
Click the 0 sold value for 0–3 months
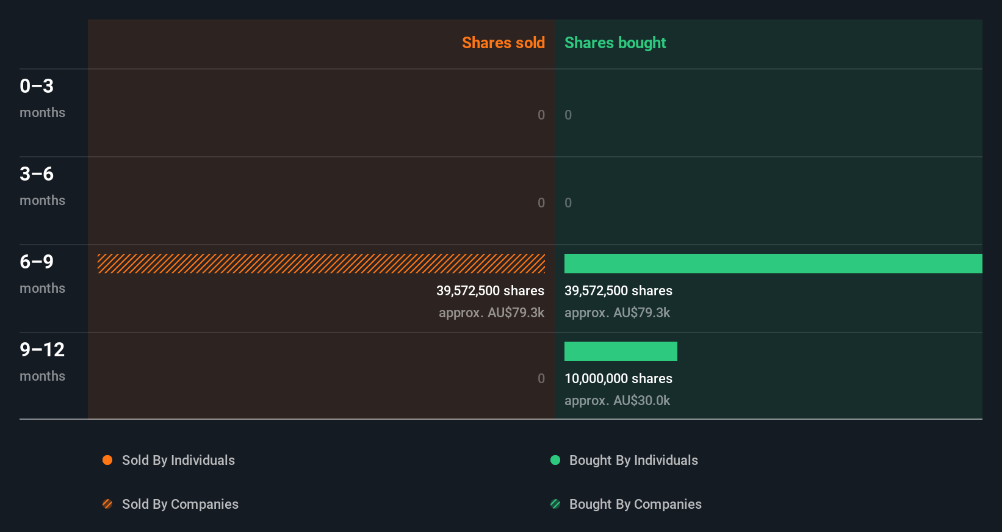541,115
